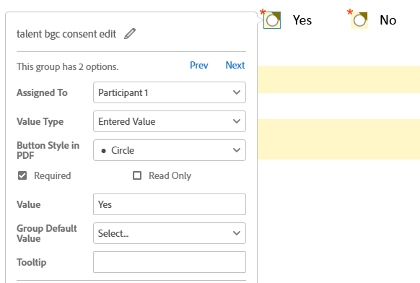Open the Assigned To dropdown

tap(170, 92)
